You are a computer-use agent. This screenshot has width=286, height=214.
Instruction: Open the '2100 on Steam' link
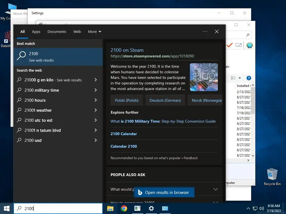(127, 50)
